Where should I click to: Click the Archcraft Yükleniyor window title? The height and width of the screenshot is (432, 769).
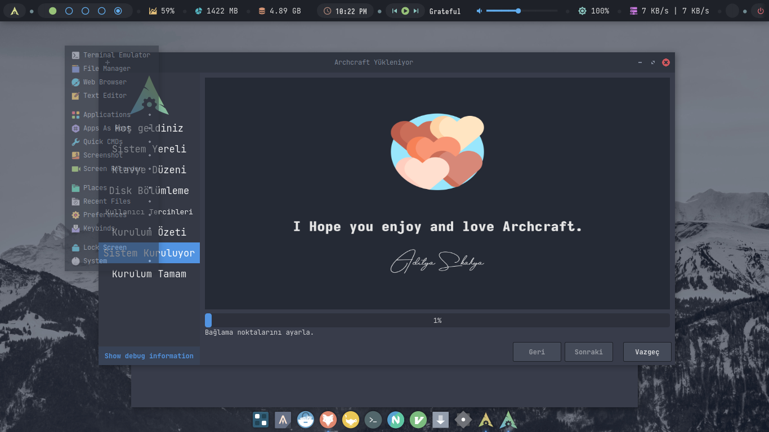(374, 62)
